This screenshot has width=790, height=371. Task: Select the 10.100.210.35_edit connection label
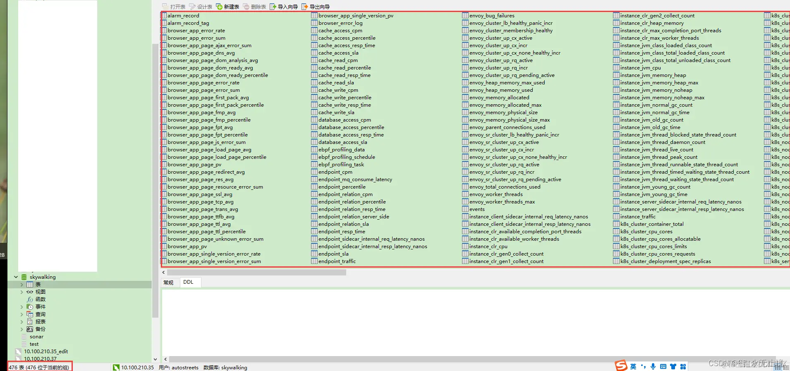[x=46, y=352]
